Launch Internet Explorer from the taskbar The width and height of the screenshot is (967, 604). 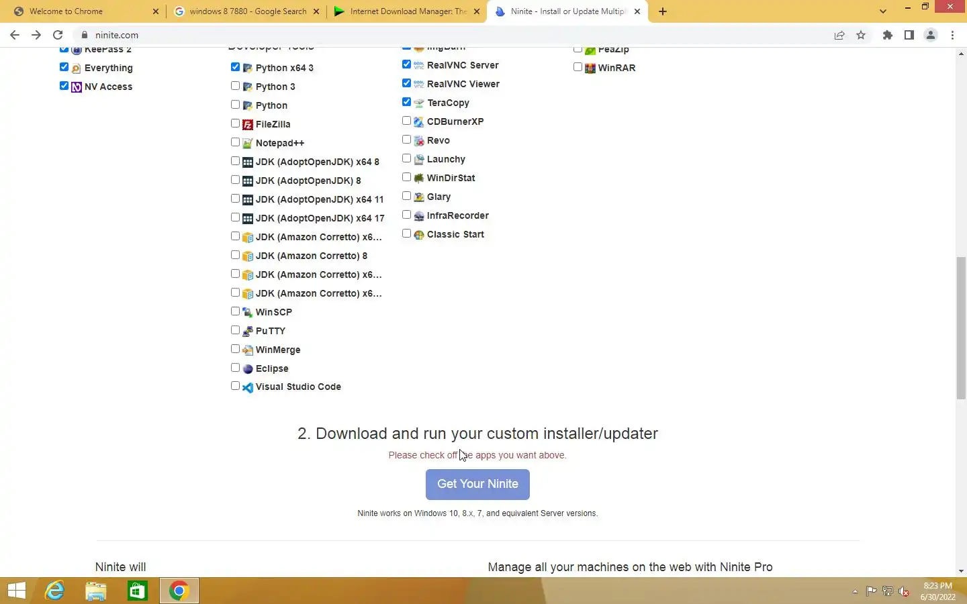tap(55, 591)
